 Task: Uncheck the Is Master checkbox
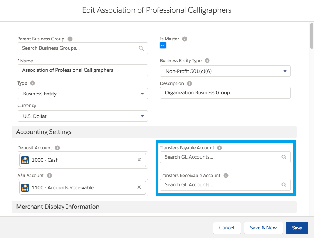point(163,46)
